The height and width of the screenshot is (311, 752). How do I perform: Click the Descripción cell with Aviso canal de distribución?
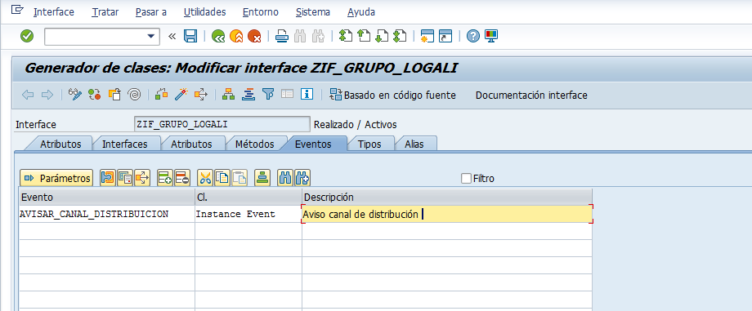[447, 214]
